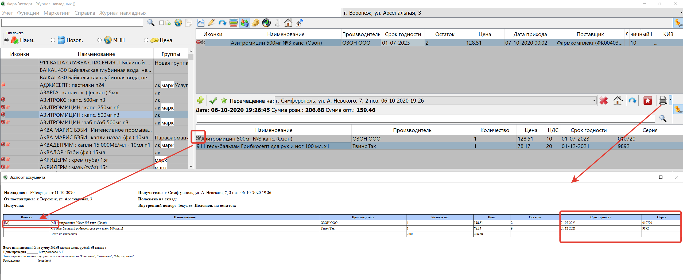Expand the pharmacy address dropdown at top
The height and width of the screenshot is (280, 683).
tap(681, 13)
